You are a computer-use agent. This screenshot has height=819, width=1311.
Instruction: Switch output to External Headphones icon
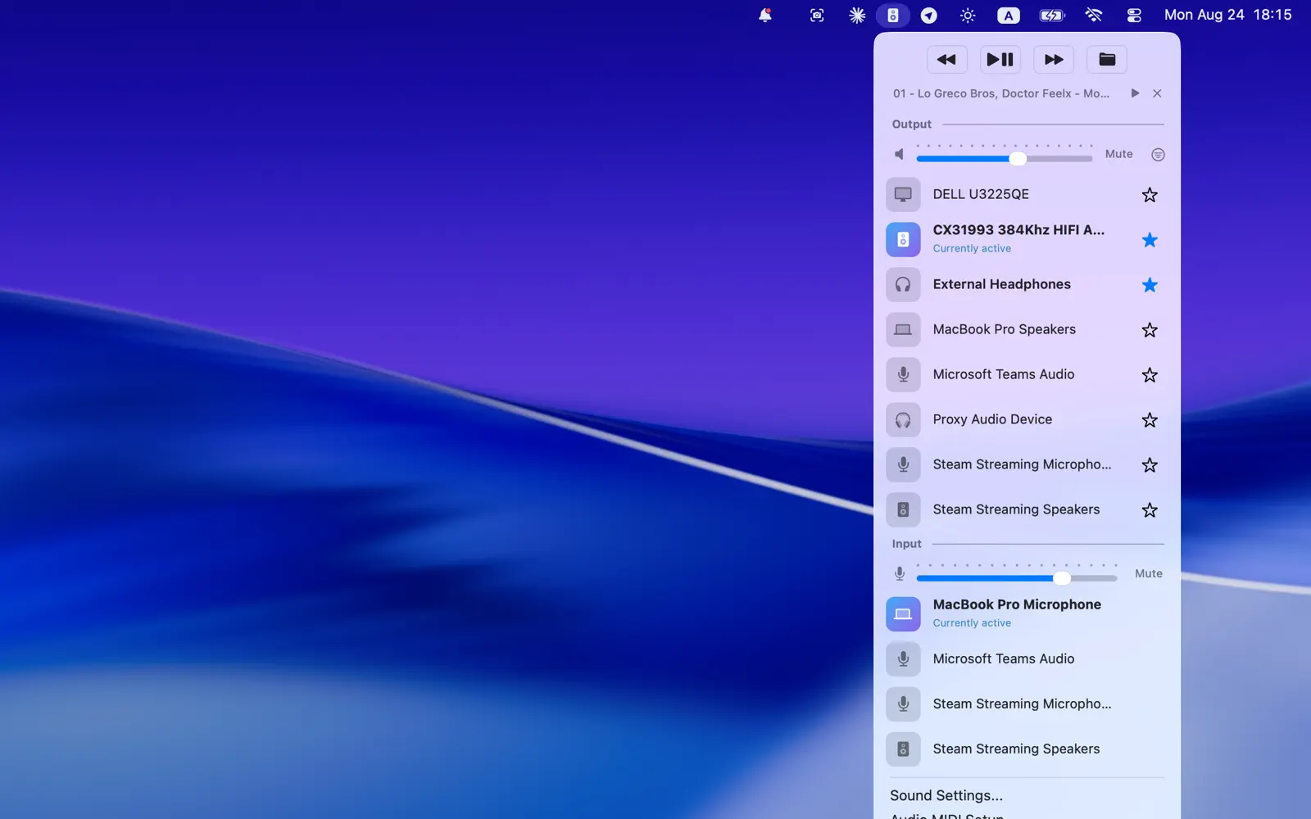pyautogui.click(x=903, y=284)
